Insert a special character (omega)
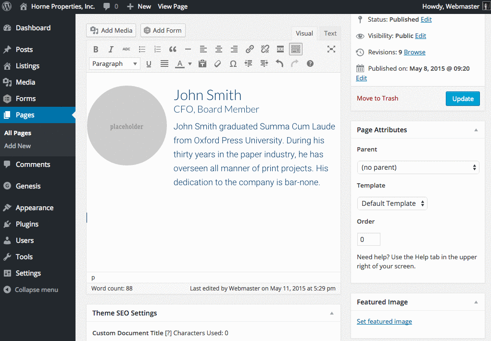 pos(233,64)
